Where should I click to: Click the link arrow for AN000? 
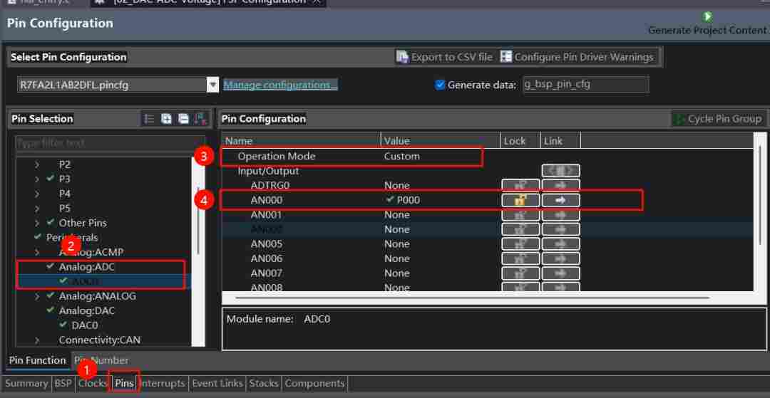[x=560, y=200]
